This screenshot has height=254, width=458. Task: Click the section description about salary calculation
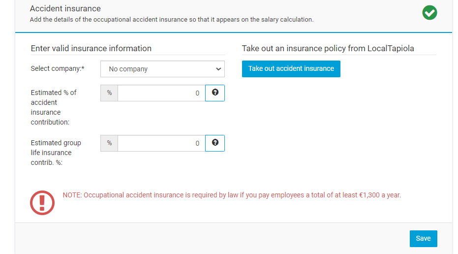(x=172, y=20)
